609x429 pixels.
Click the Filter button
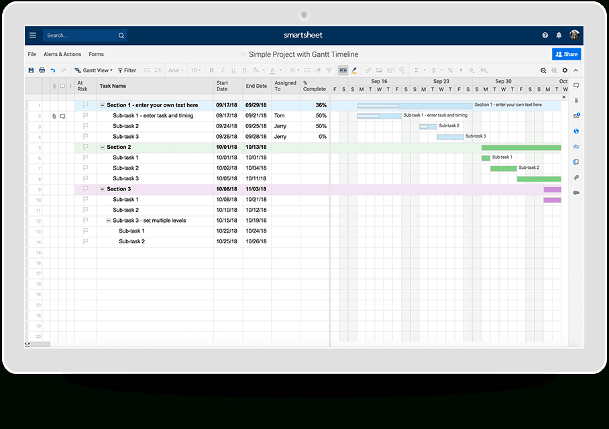pos(127,70)
